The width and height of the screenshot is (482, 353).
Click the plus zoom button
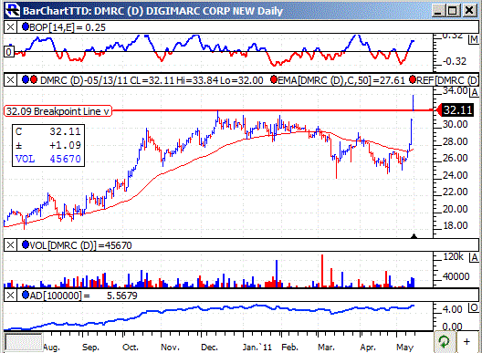tap(467, 341)
